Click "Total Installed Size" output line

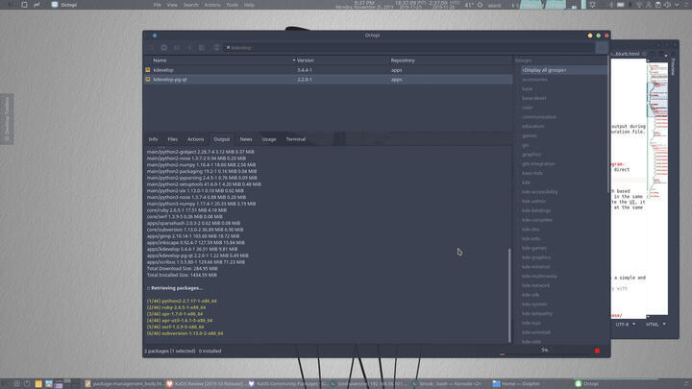pyautogui.click(x=182, y=275)
